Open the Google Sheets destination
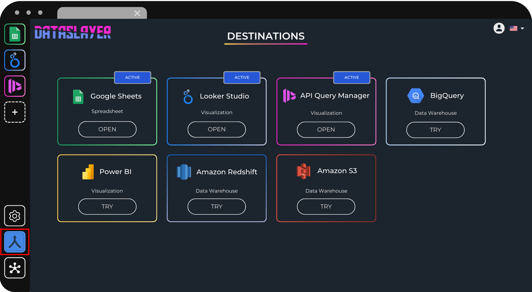532x292 pixels. click(x=107, y=129)
